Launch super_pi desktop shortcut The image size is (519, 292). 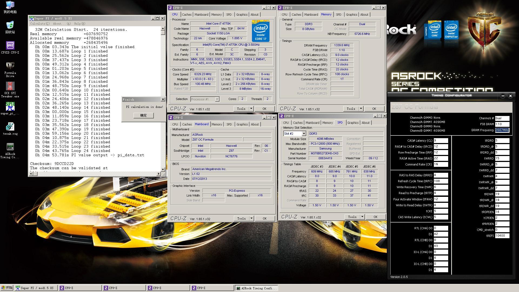10,108
